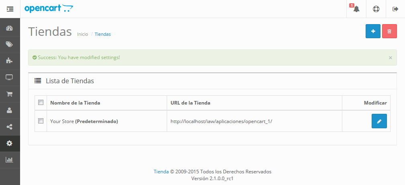Dismiss the success alert message

coord(390,58)
